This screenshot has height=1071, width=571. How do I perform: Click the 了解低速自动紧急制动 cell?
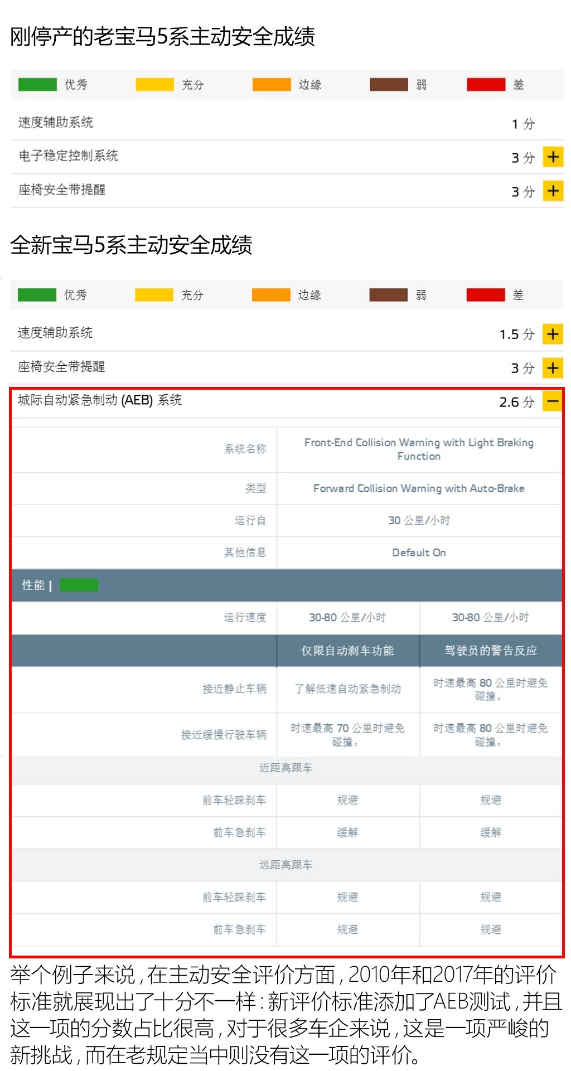pyautogui.click(x=347, y=690)
